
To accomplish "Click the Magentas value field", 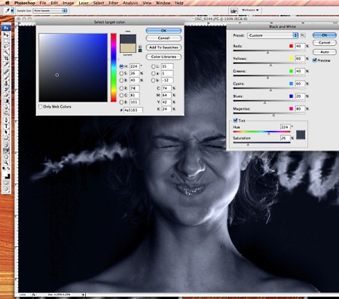I will [x=300, y=108].
